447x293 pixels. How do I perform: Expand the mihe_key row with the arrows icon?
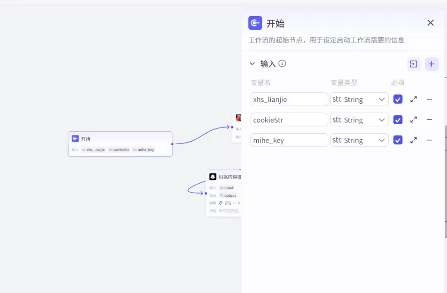(x=413, y=140)
